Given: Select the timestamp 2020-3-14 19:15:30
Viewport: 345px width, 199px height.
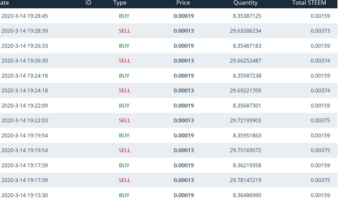Looking at the screenshot, I should coord(25,195).
